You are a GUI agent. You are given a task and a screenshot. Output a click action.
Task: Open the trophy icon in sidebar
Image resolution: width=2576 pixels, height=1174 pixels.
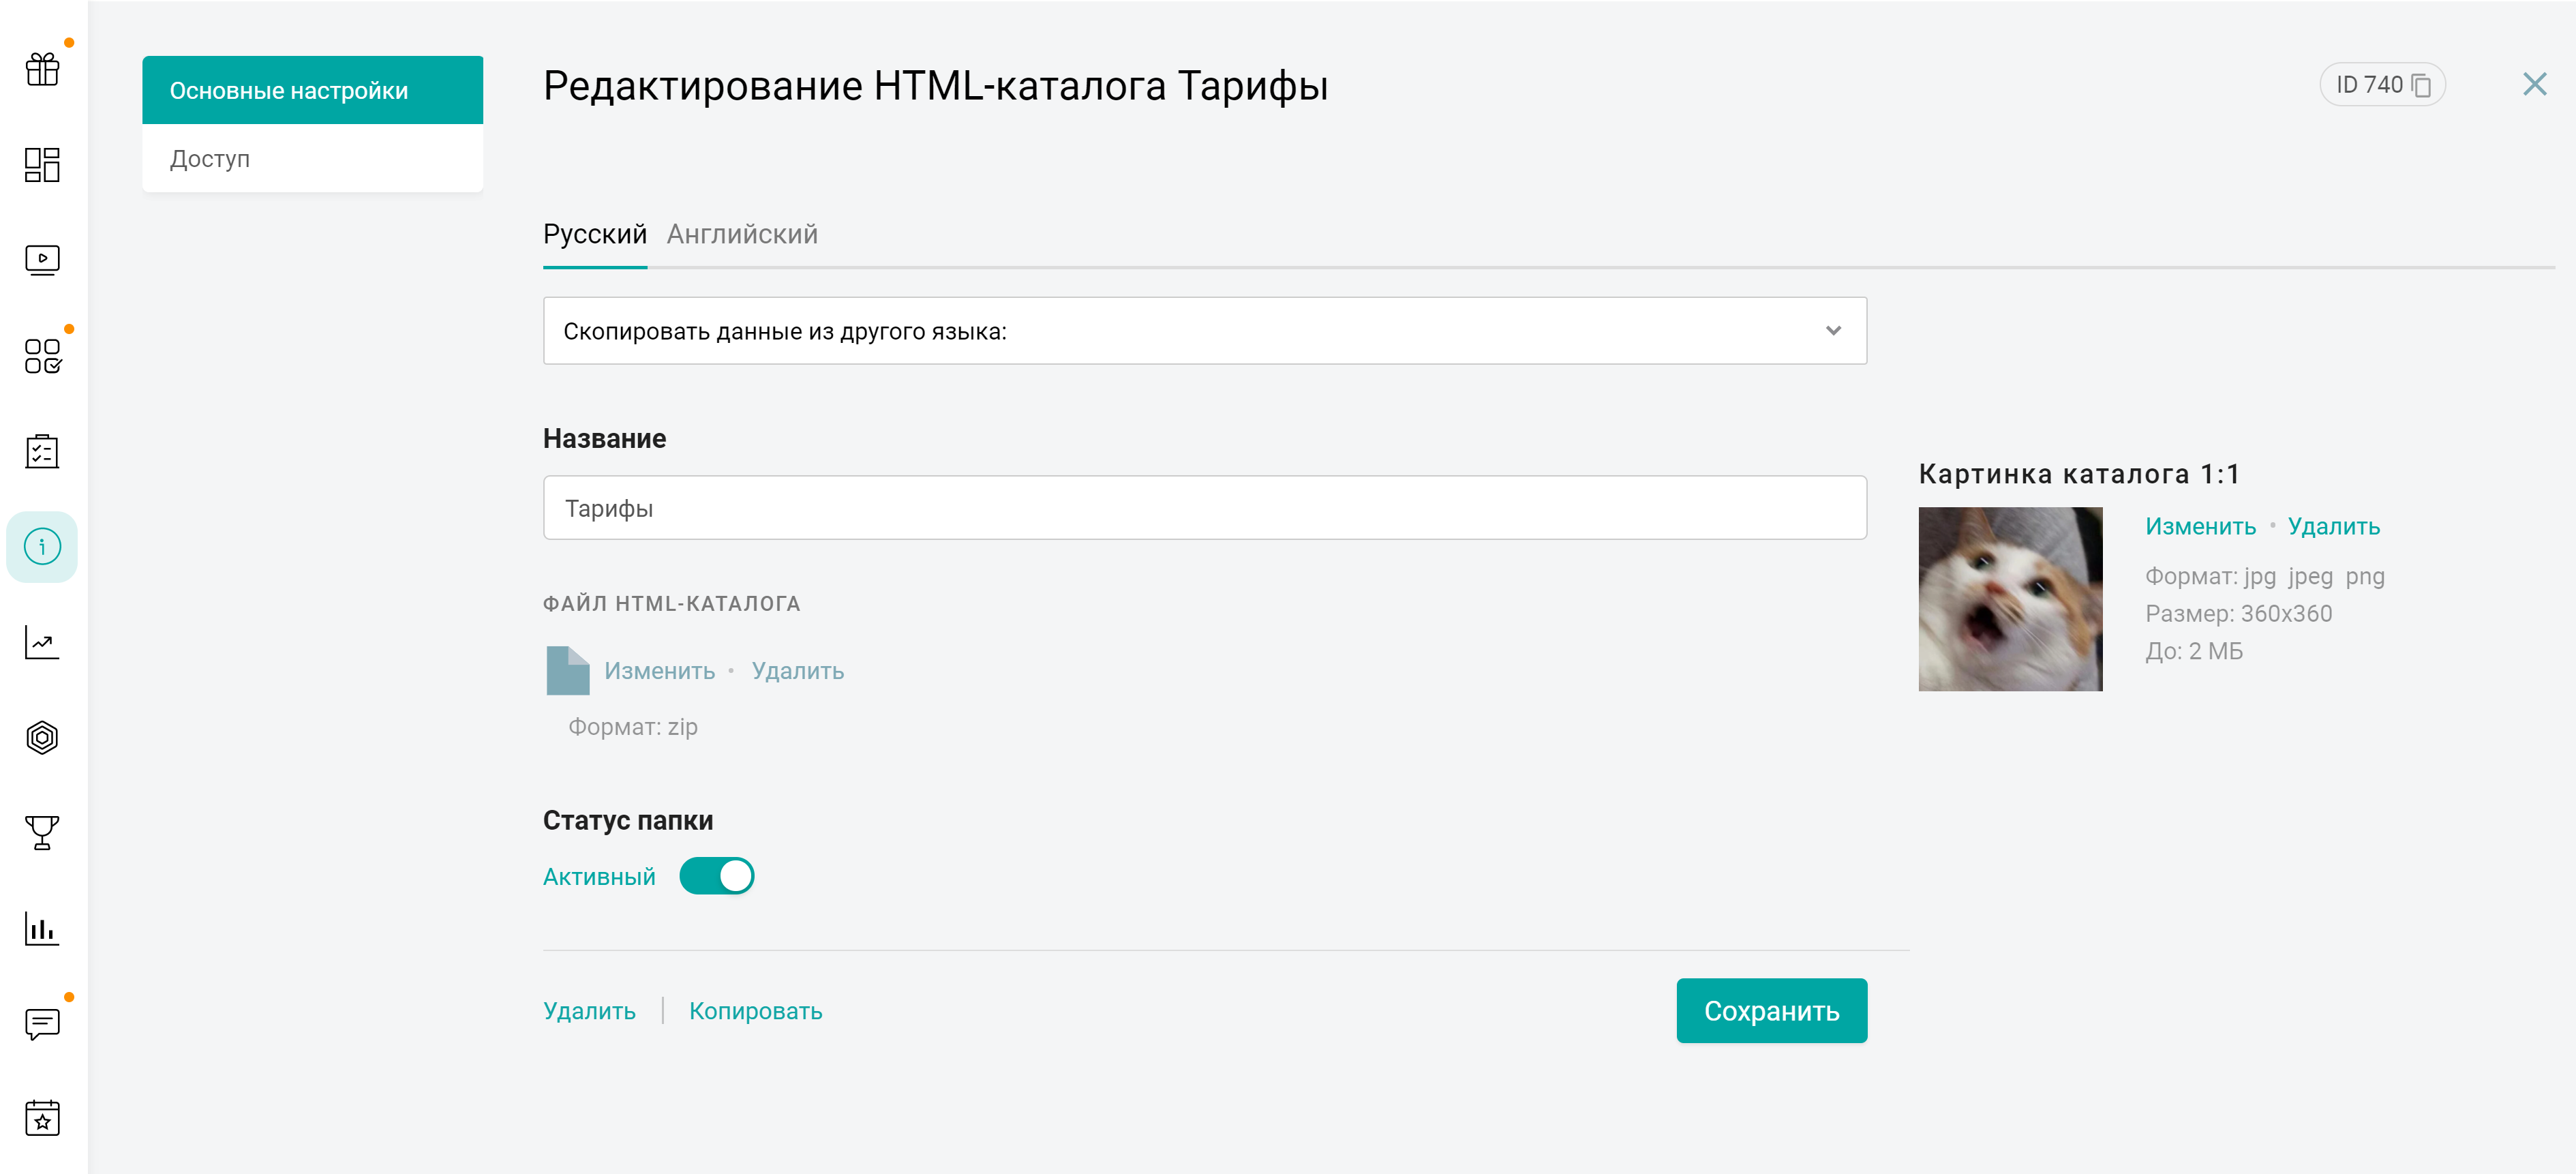click(x=42, y=832)
